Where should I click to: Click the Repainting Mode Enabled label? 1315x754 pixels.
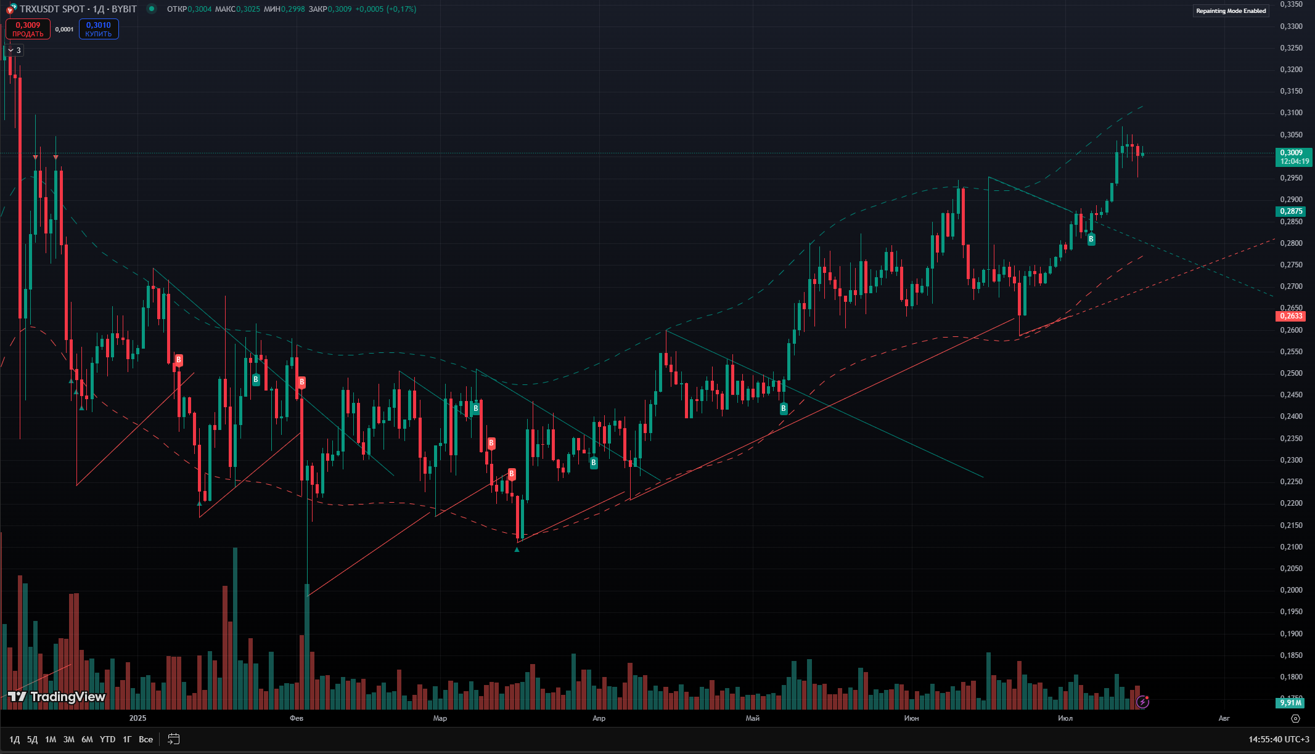(x=1231, y=11)
